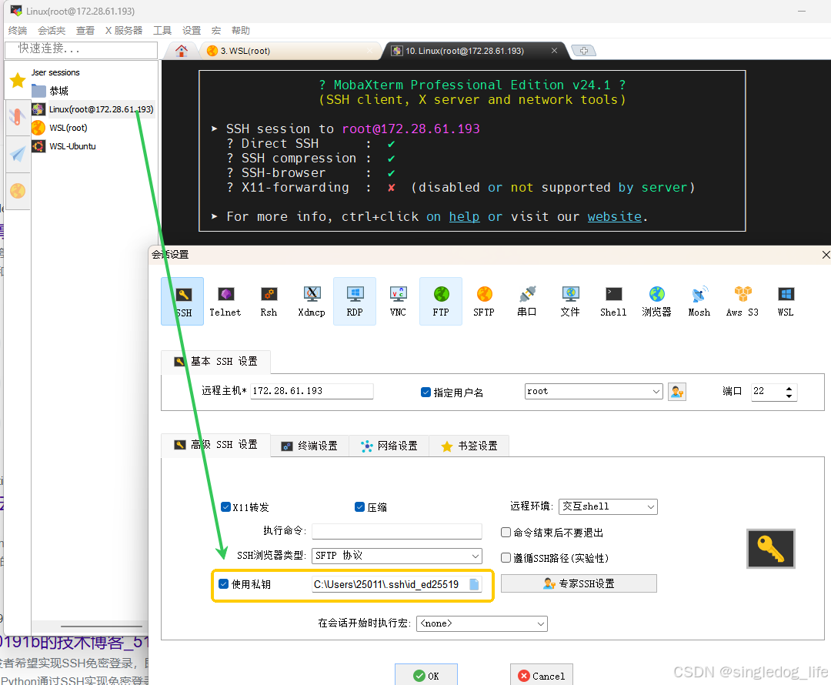Screen dimensions: 831x685
Task: Open the 设置 menu
Action: (x=192, y=31)
